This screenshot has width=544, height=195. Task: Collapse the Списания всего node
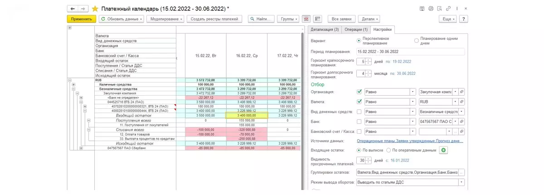pos(89,130)
